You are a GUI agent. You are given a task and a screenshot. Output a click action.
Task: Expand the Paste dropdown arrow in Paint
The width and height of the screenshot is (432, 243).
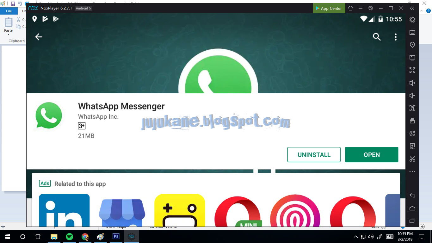click(x=8, y=34)
